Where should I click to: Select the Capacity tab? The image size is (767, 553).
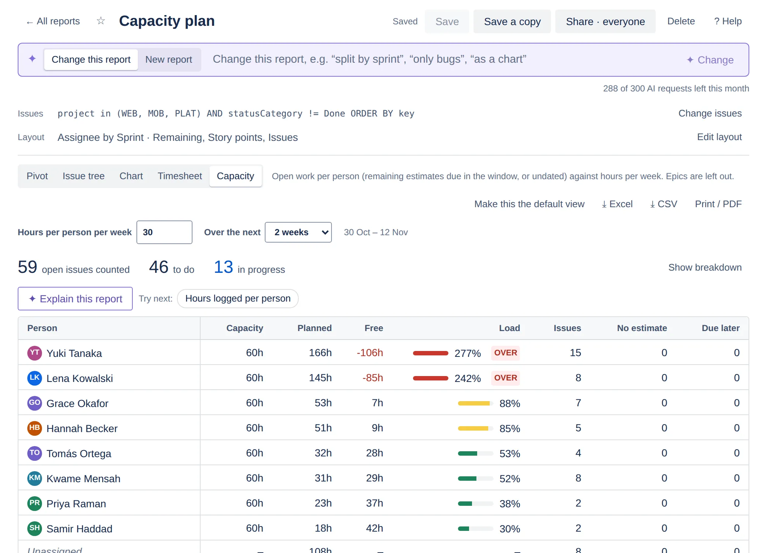pos(236,176)
